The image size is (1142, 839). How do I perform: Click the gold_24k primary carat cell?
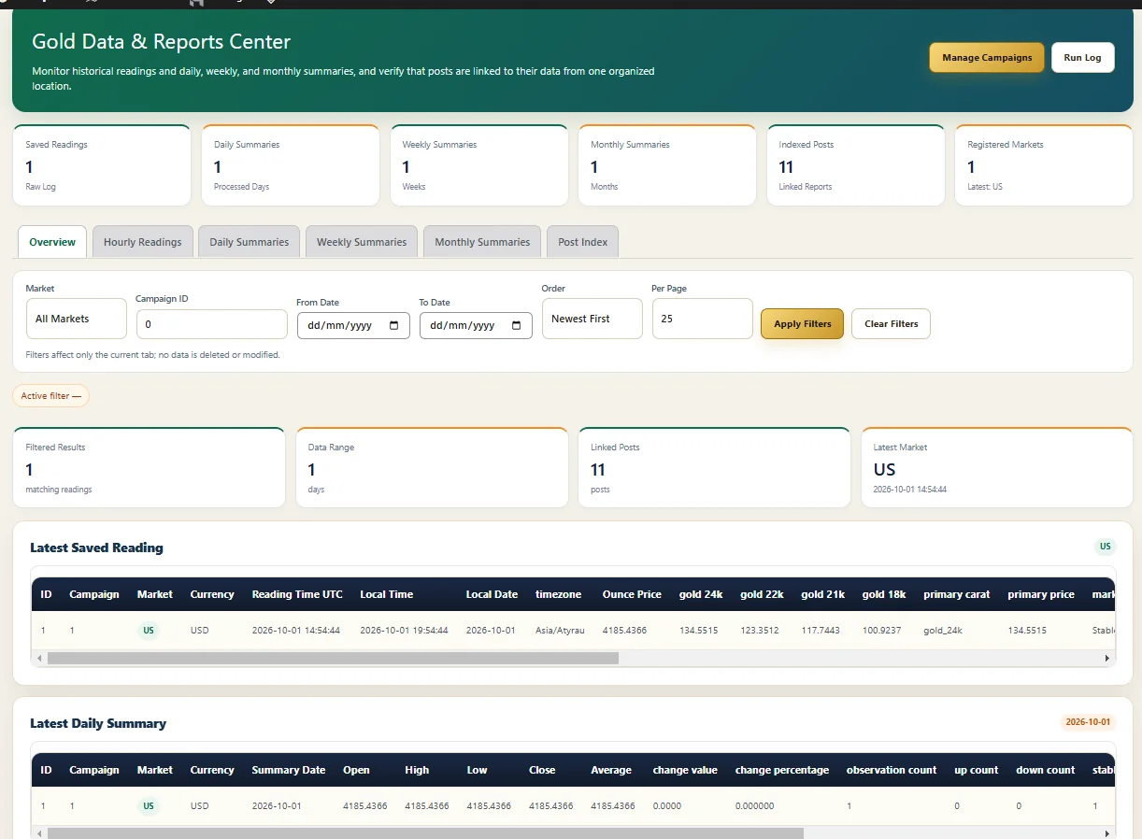click(942, 631)
